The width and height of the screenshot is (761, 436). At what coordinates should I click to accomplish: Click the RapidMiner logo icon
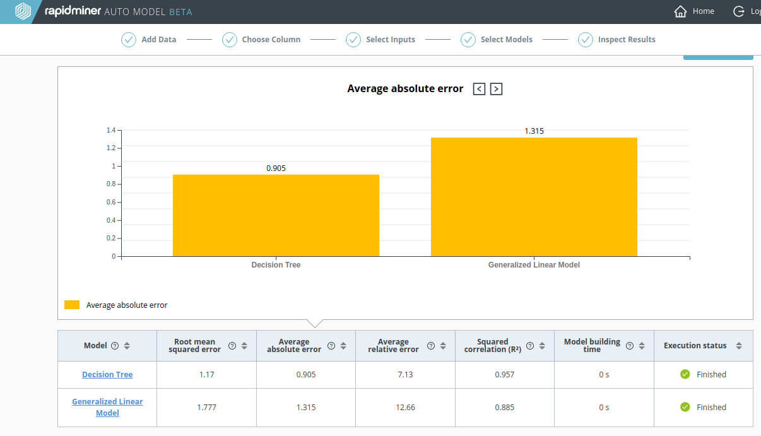[x=23, y=11]
